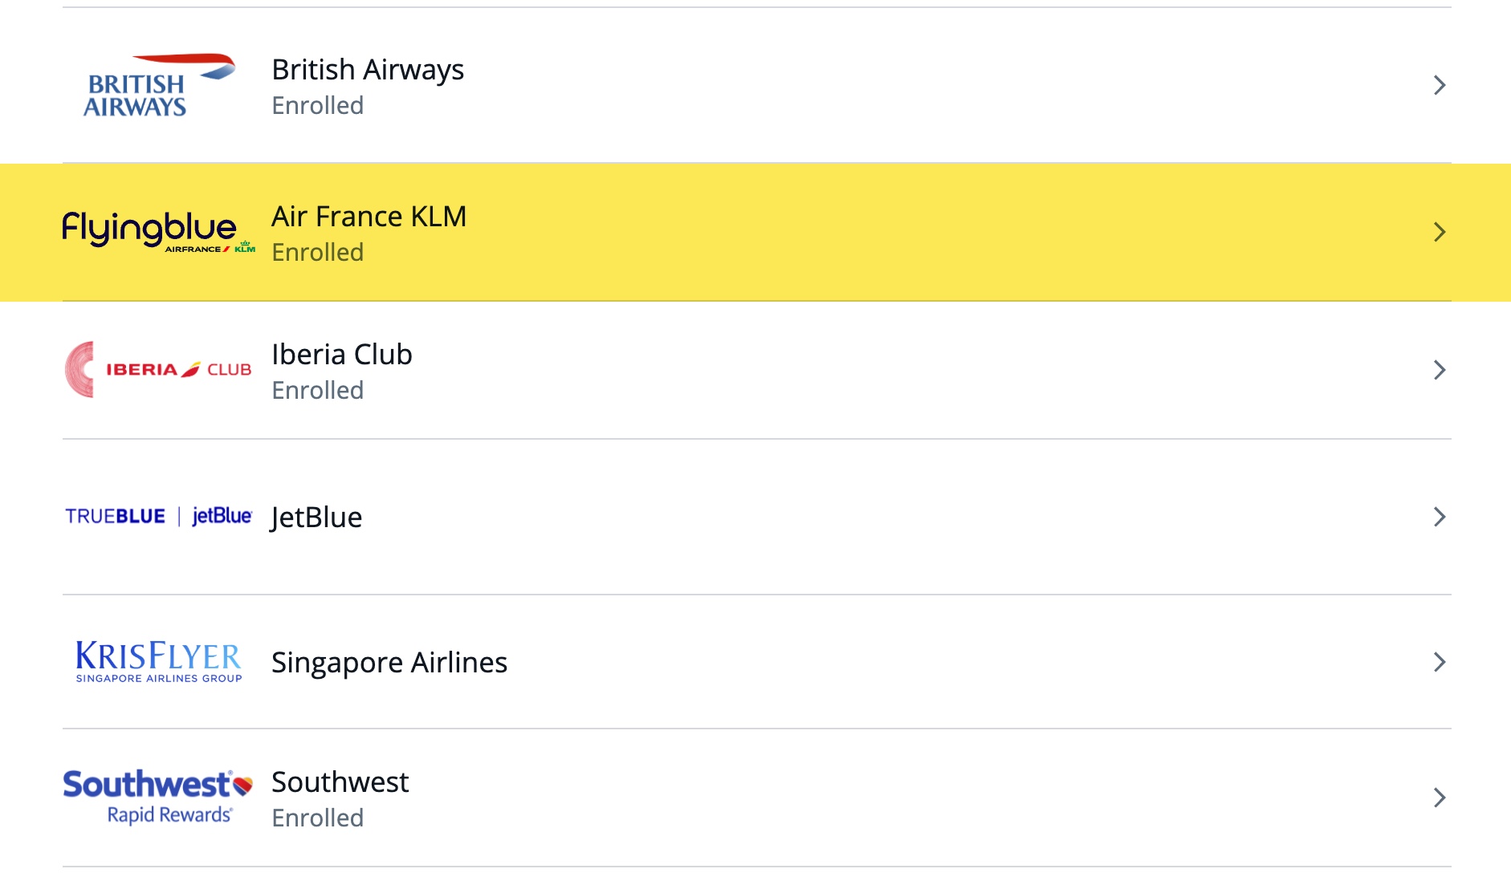Click the highlighted Air France KLM row

point(755,232)
